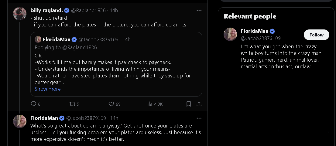Repost billy ragland's tweet via retweet icon
336x146 pixels.
point(72,104)
